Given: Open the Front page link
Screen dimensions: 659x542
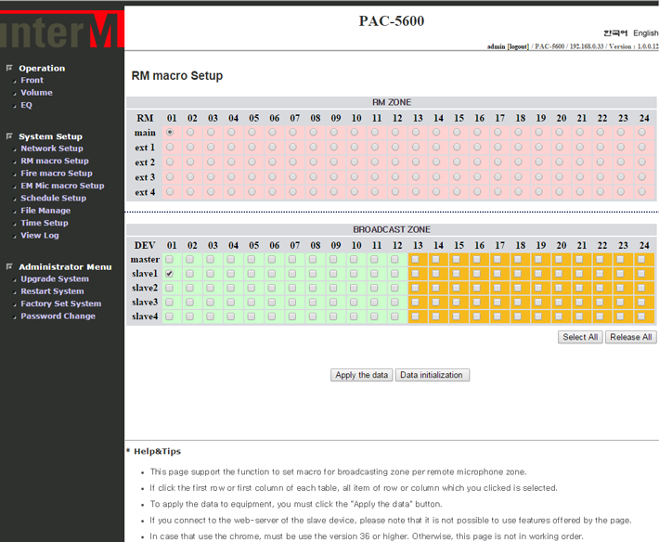Looking at the screenshot, I should click(32, 80).
